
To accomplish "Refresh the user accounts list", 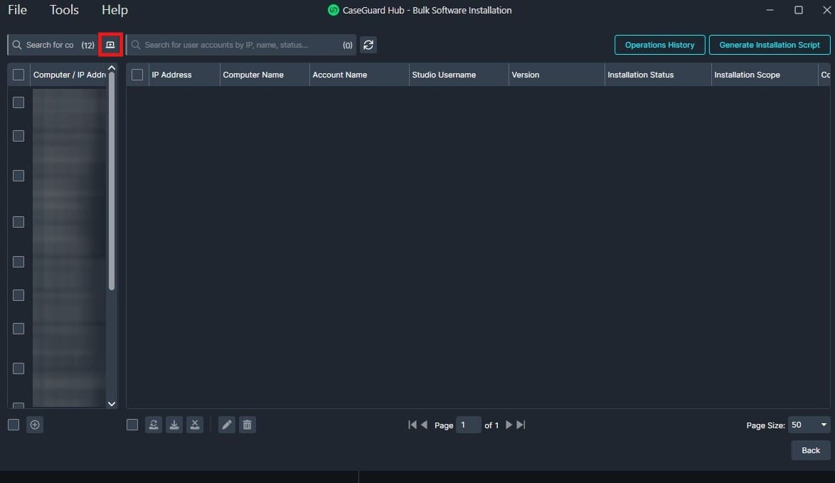I will tap(368, 44).
